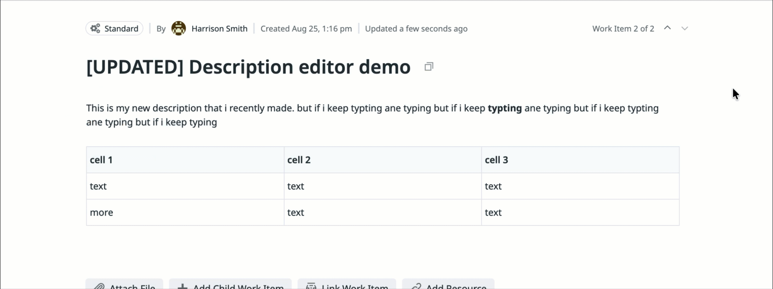The image size is (773, 289).
Task: Click the author name Harrison Smith
Action: coord(220,28)
